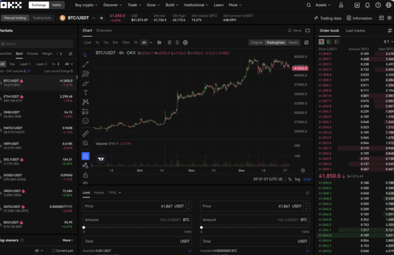The width and height of the screenshot is (394, 255).
Task: Toggle log scale on chart
Action: pos(298,179)
